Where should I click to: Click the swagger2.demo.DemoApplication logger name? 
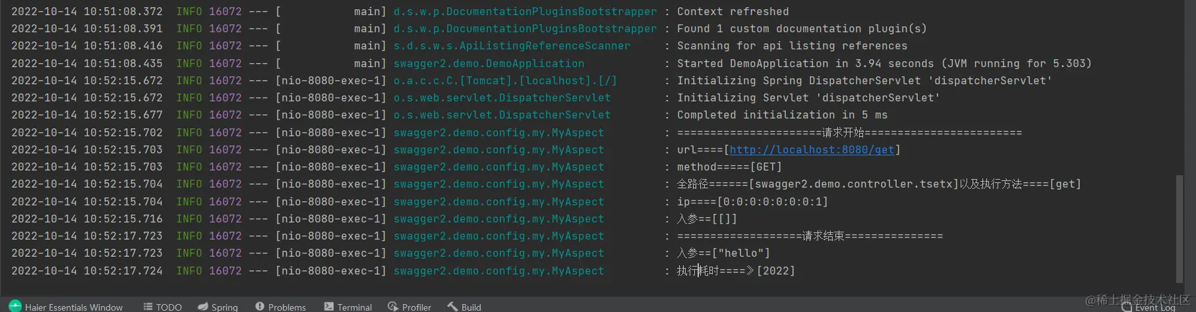(x=489, y=63)
